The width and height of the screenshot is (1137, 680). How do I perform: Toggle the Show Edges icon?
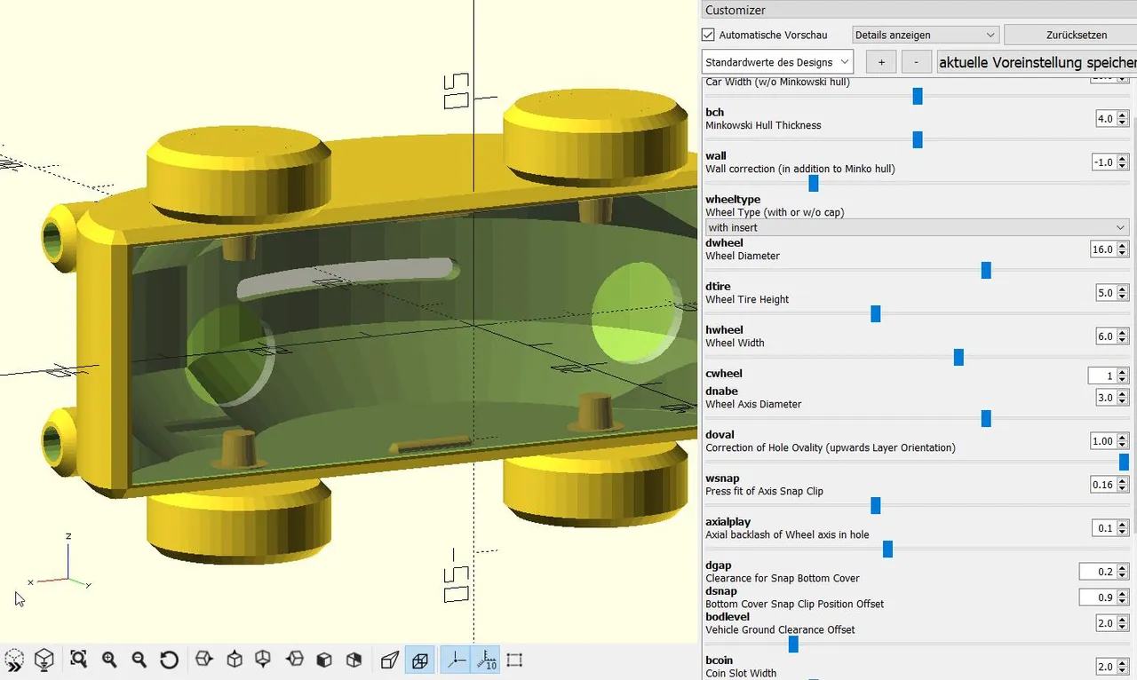tap(514, 660)
